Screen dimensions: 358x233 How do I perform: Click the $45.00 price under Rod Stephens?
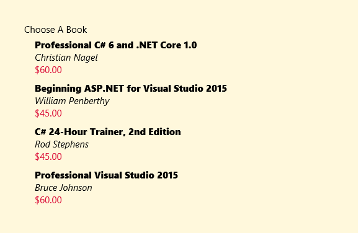tap(48, 157)
